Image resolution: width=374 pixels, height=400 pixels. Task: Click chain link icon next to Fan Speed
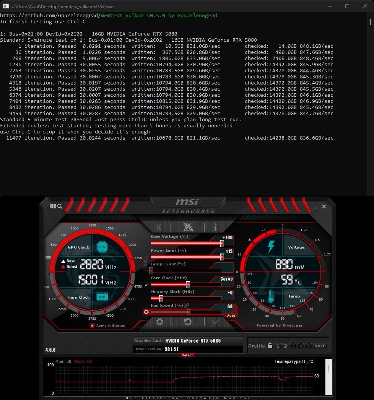point(187,306)
